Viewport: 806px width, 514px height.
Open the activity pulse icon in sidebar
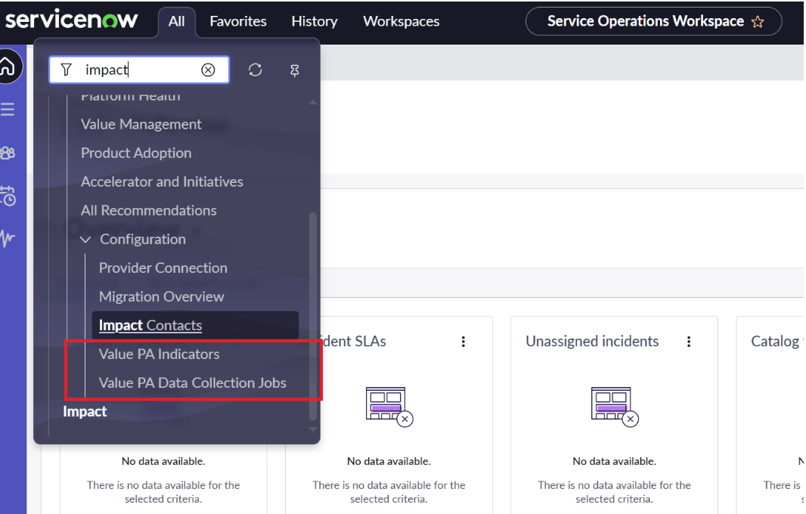8,239
